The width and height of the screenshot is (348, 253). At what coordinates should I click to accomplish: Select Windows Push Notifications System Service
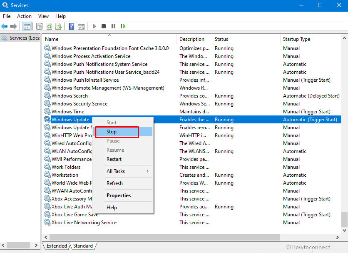click(x=99, y=64)
